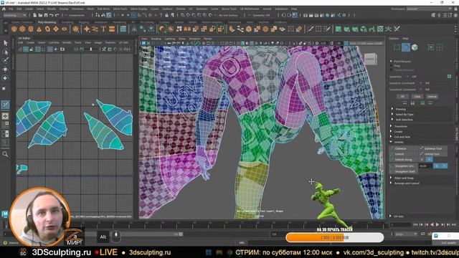The image size is (459, 258).
Task: Open the Deform menu
Action: [180, 9]
